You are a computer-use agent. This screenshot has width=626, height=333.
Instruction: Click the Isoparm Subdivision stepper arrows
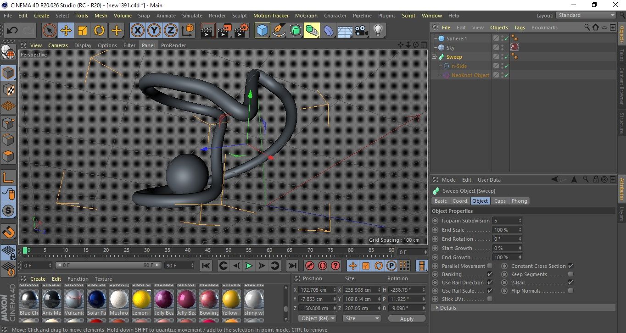coord(520,221)
